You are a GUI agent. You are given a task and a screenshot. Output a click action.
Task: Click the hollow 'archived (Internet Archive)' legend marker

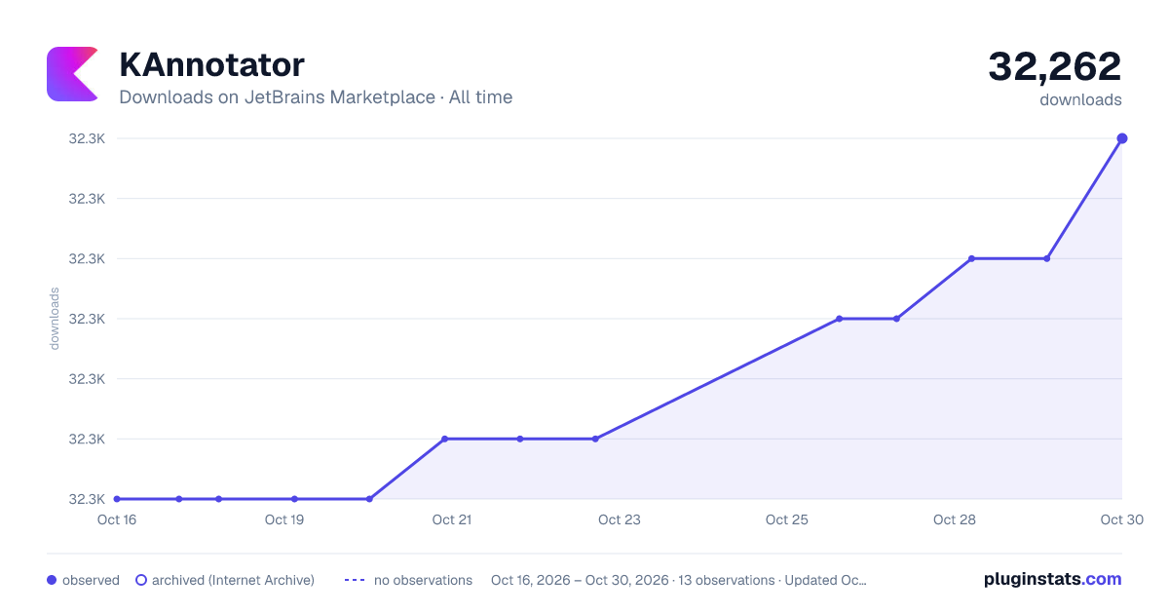click(x=141, y=580)
